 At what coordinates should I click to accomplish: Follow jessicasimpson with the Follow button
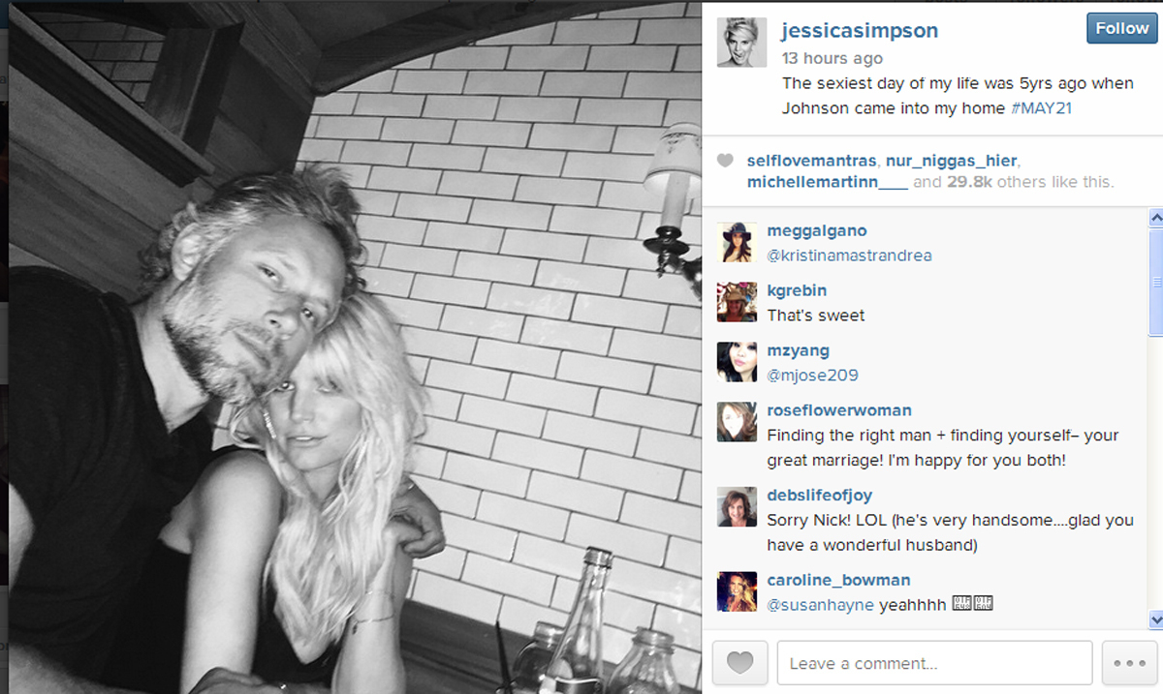point(1121,28)
